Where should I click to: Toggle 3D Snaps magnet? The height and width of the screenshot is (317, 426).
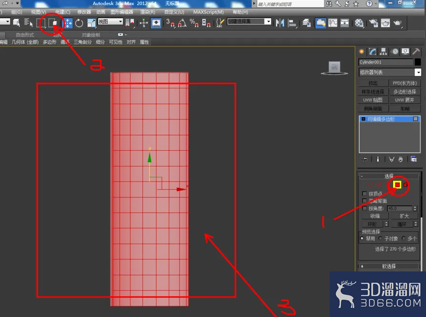[x=170, y=23]
